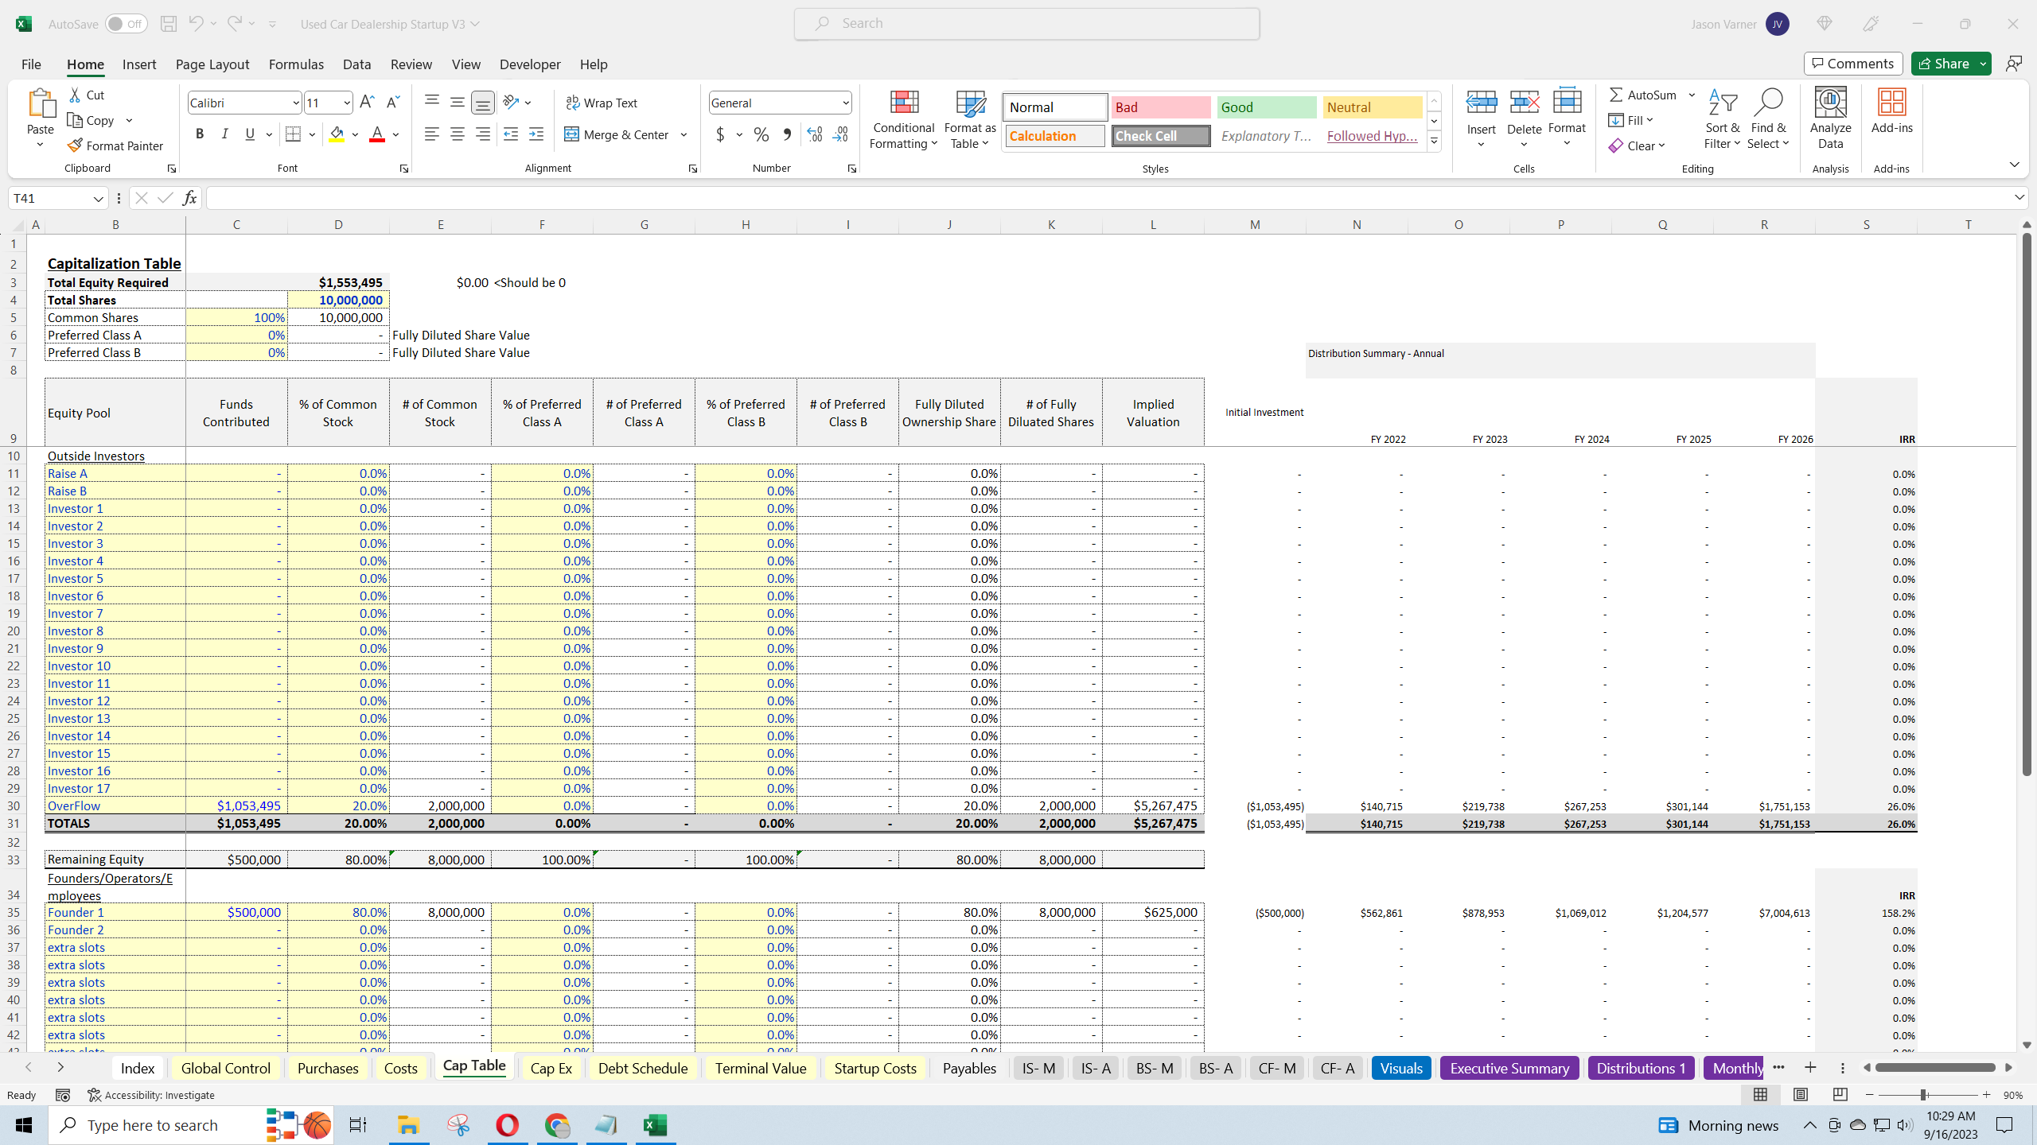
Task: Toggle Underline on the selected cell
Action: click(x=249, y=134)
